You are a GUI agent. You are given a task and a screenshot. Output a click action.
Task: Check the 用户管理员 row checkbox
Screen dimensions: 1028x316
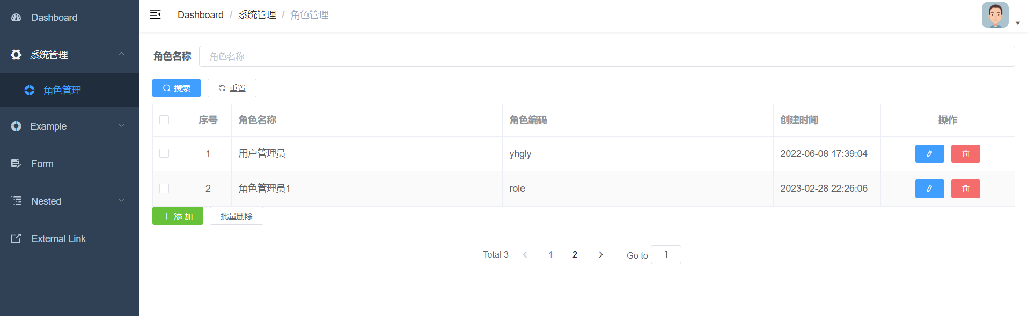point(164,154)
